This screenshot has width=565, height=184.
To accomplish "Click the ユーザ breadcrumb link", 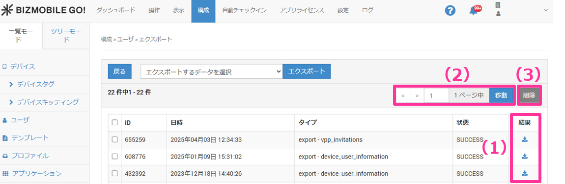I will (125, 39).
